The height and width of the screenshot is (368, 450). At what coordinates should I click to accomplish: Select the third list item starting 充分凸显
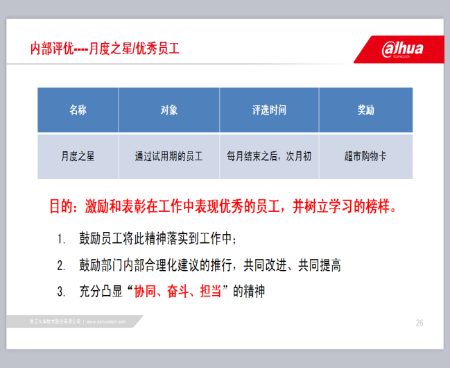(x=172, y=291)
